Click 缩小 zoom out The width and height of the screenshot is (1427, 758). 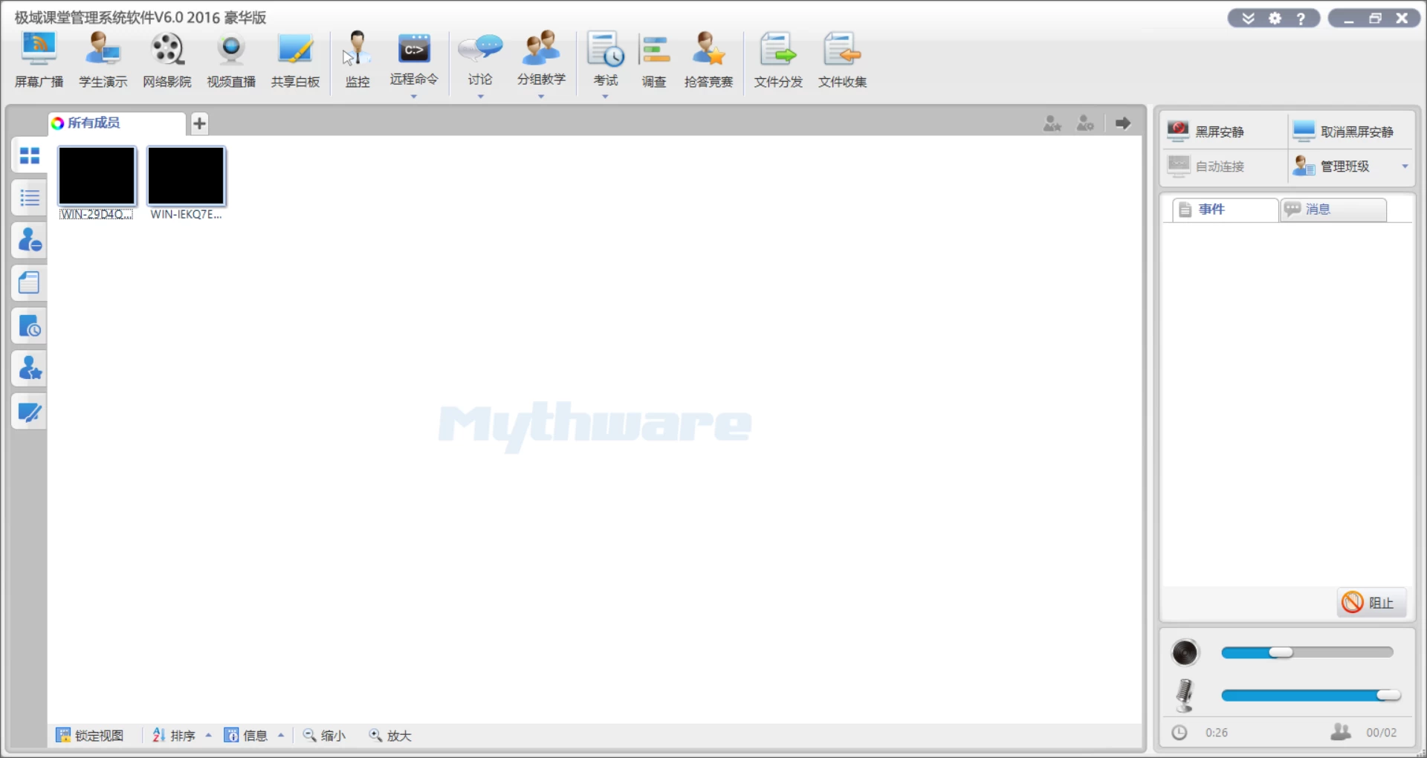coord(324,736)
